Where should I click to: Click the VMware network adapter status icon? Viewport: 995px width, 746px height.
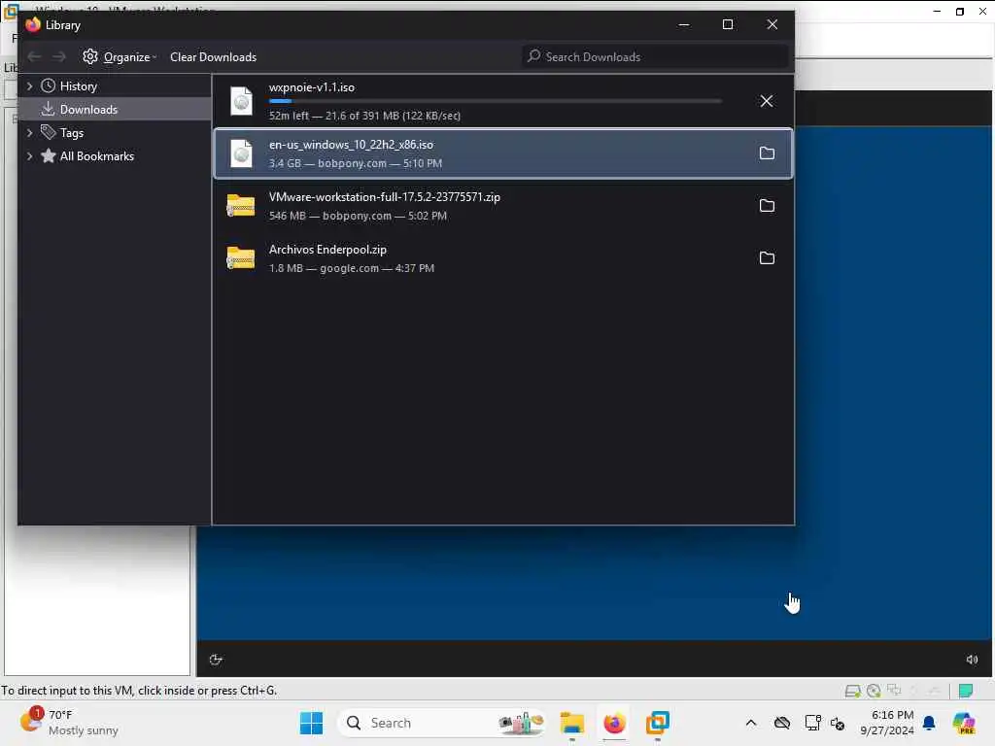pyautogui.click(x=895, y=691)
